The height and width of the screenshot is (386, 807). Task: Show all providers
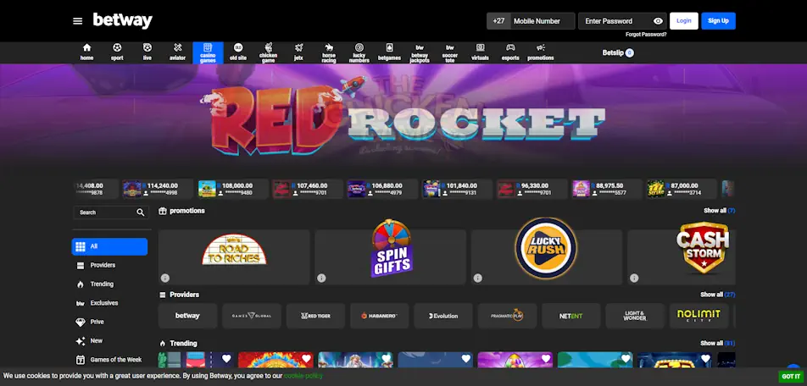717,295
